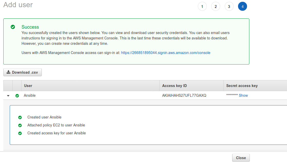The height and width of the screenshot is (163, 287).
Task: Go to step 3 of Add user
Action: pyautogui.click(x=229, y=7)
